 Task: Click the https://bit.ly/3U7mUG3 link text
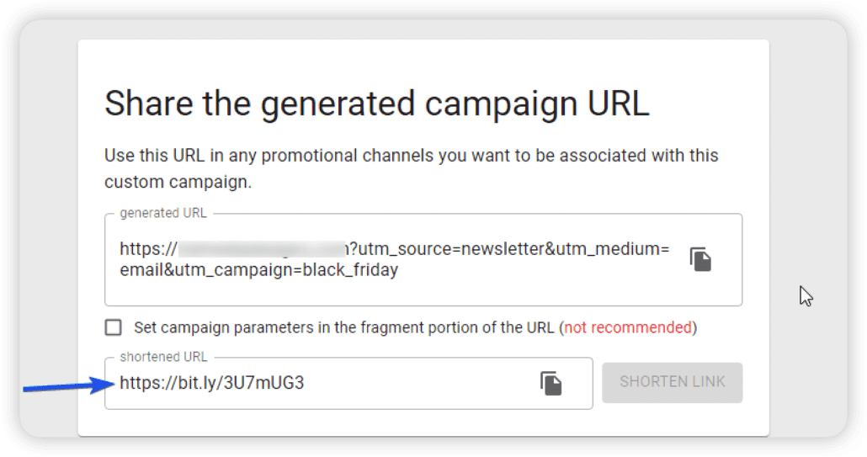[x=212, y=382]
